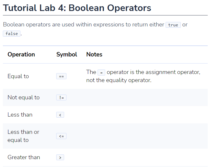Image resolution: width=214 pixels, height=167 pixels.
Task: Click the '<' less than symbol box
Action: (x=60, y=115)
